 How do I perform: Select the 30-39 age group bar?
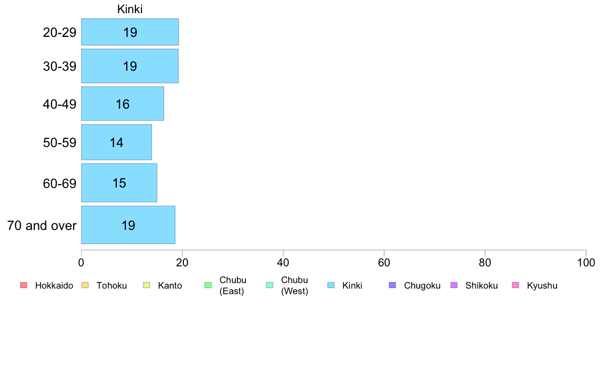[x=130, y=66]
